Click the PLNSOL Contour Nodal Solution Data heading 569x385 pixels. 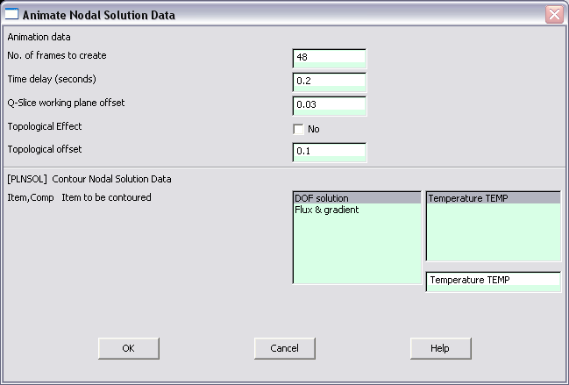(89, 179)
